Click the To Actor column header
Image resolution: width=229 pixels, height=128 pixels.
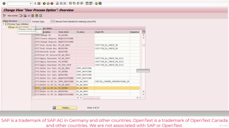[x=85, y=32]
